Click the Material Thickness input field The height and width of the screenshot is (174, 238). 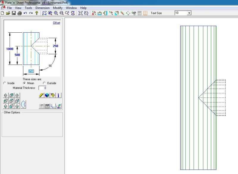tap(43, 88)
